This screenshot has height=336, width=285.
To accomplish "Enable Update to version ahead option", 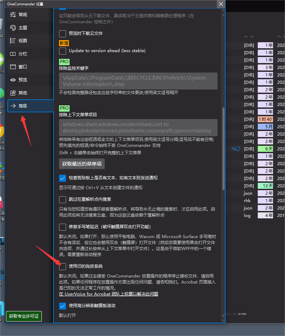I will [63, 50].
